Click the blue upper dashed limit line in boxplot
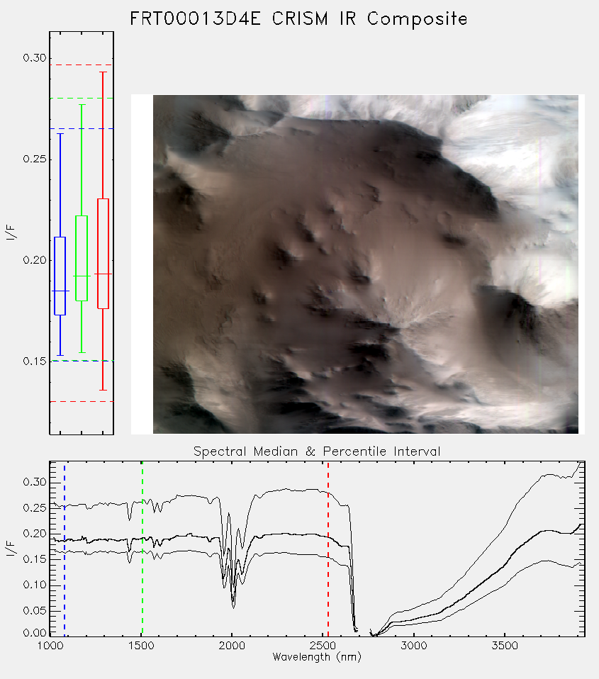The image size is (599, 679). [82, 128]
